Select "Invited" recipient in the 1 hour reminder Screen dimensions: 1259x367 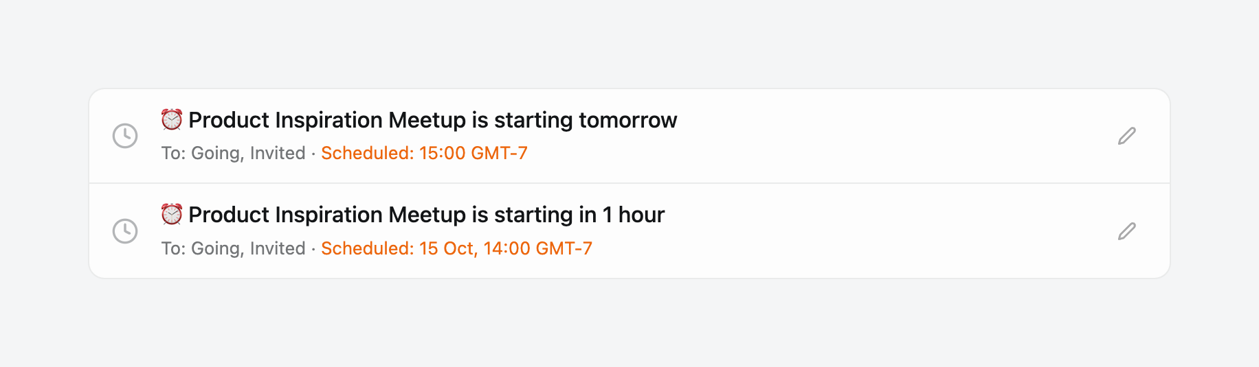coord(278,248)
